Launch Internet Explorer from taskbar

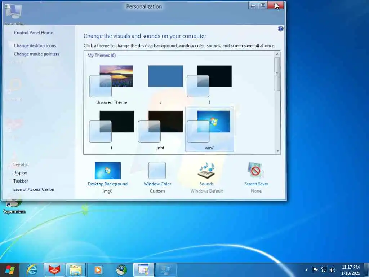click(x=32, y=270)
